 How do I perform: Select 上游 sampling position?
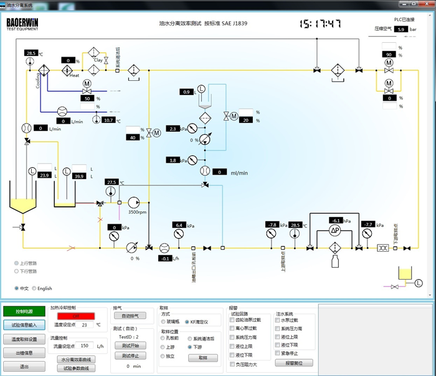(x=163, y=347)
